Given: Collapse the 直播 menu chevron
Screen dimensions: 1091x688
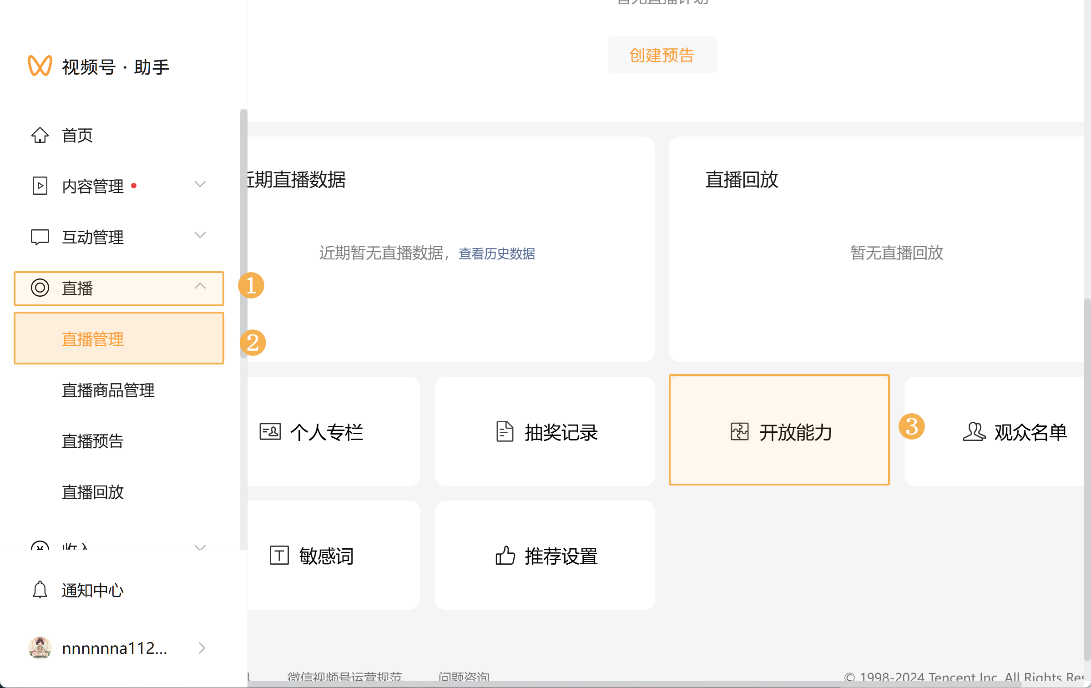Looking at the screenshot, I should tap(200, 286).
